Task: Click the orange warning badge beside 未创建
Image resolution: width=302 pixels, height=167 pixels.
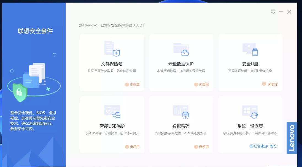Action: (126, 85)
